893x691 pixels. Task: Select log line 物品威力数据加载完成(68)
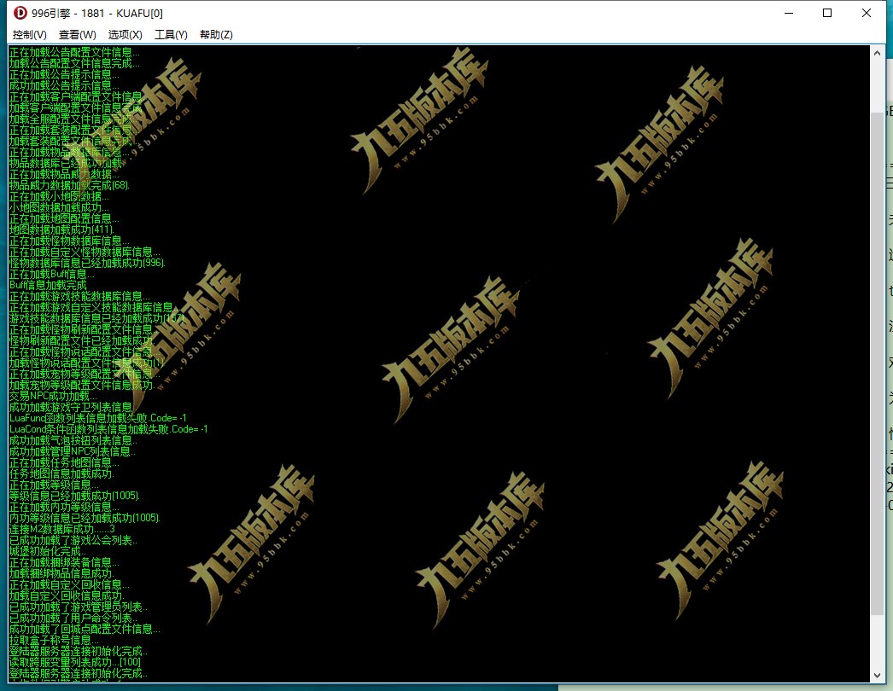coord(69,186)
